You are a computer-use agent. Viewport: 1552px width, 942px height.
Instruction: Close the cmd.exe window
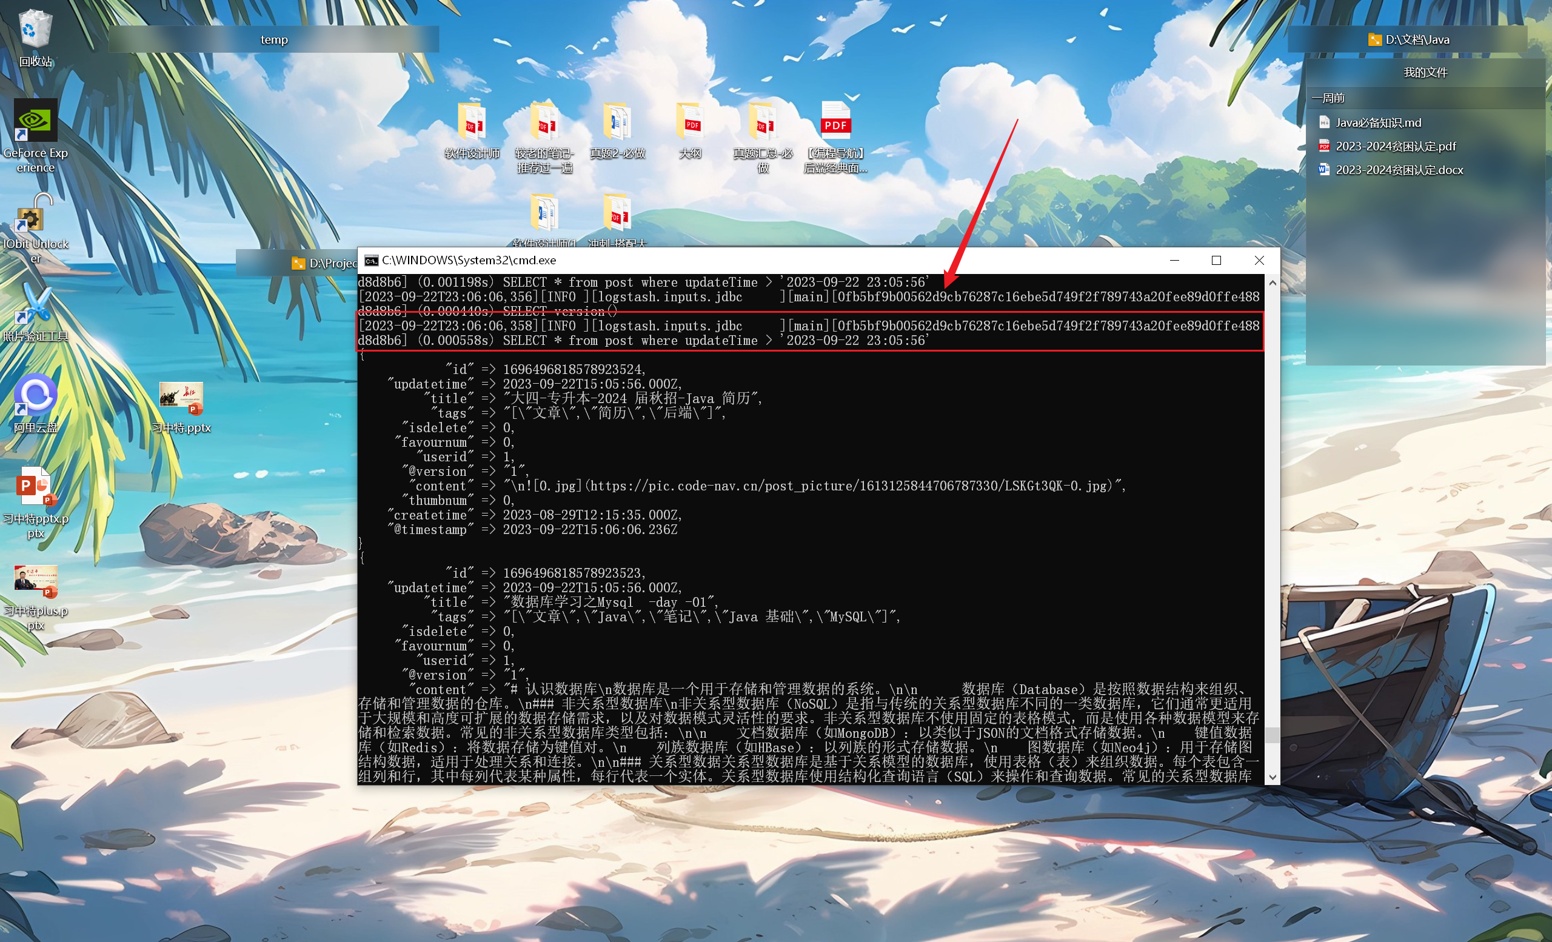(1259, 260)
